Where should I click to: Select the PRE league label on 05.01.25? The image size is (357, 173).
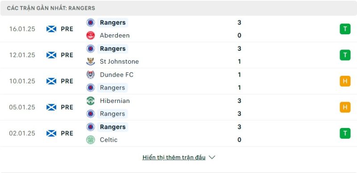[x=67, y=107]
